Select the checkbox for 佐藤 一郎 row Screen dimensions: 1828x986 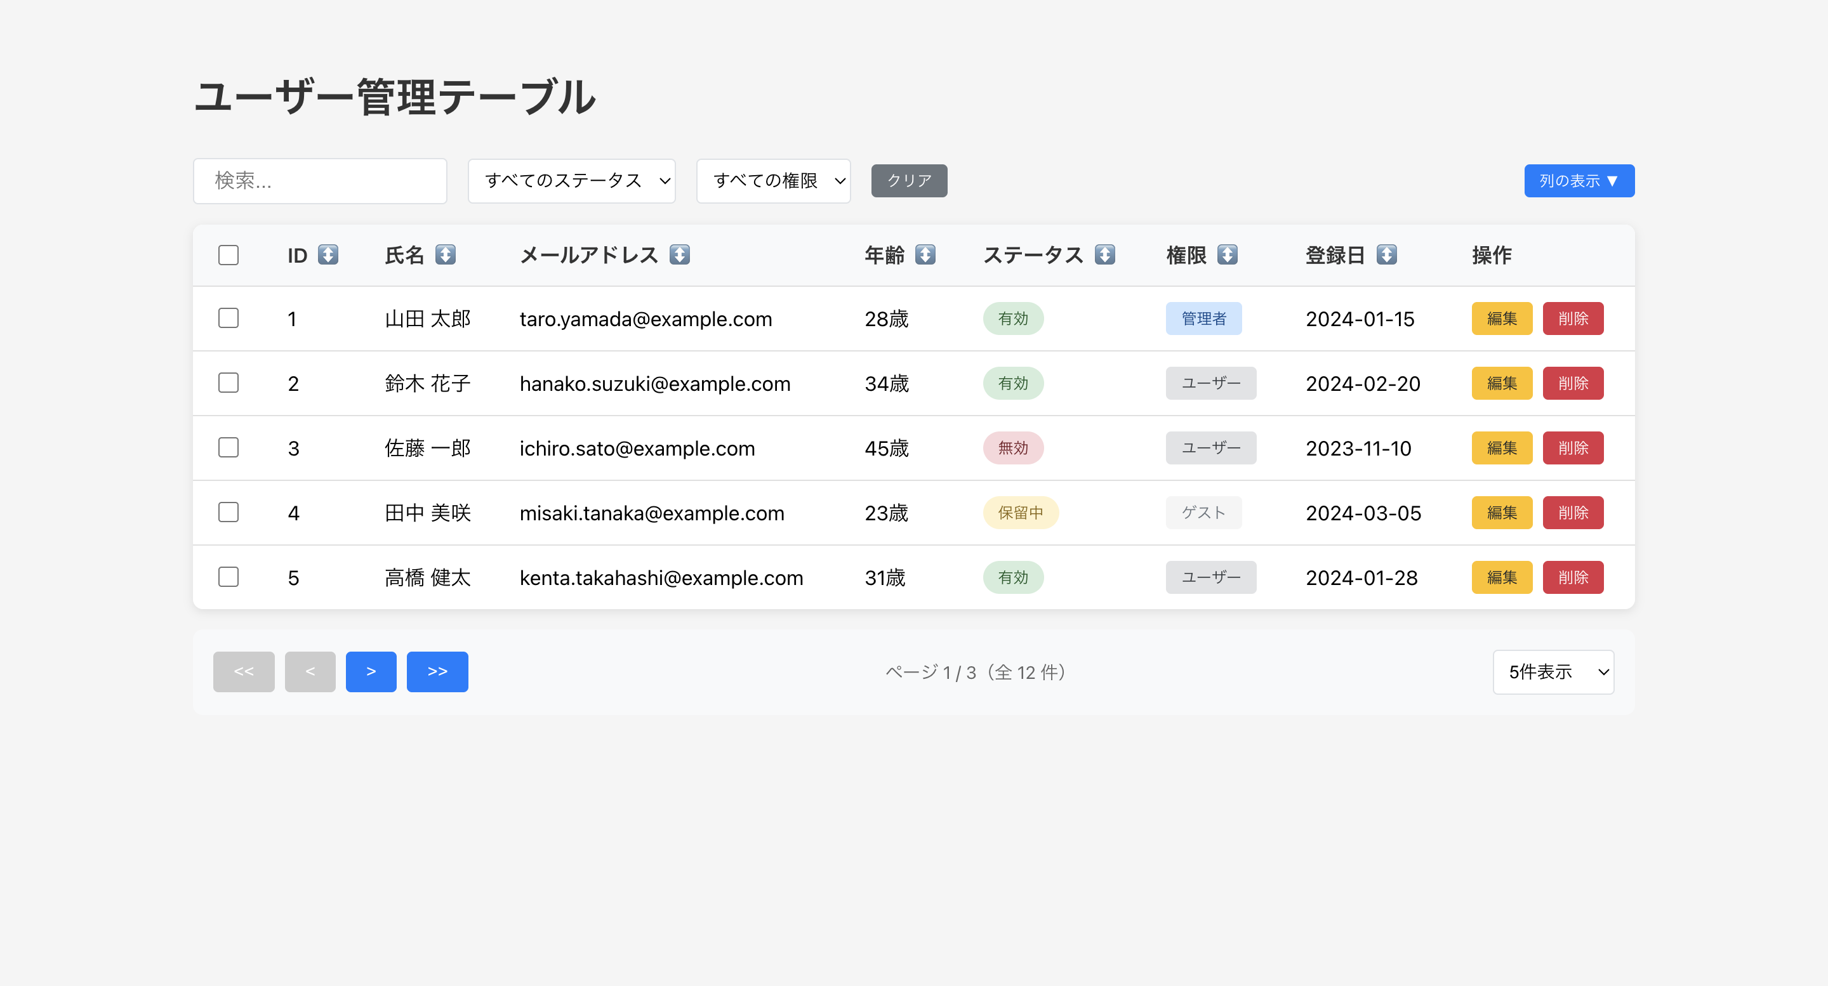[228, 447]
